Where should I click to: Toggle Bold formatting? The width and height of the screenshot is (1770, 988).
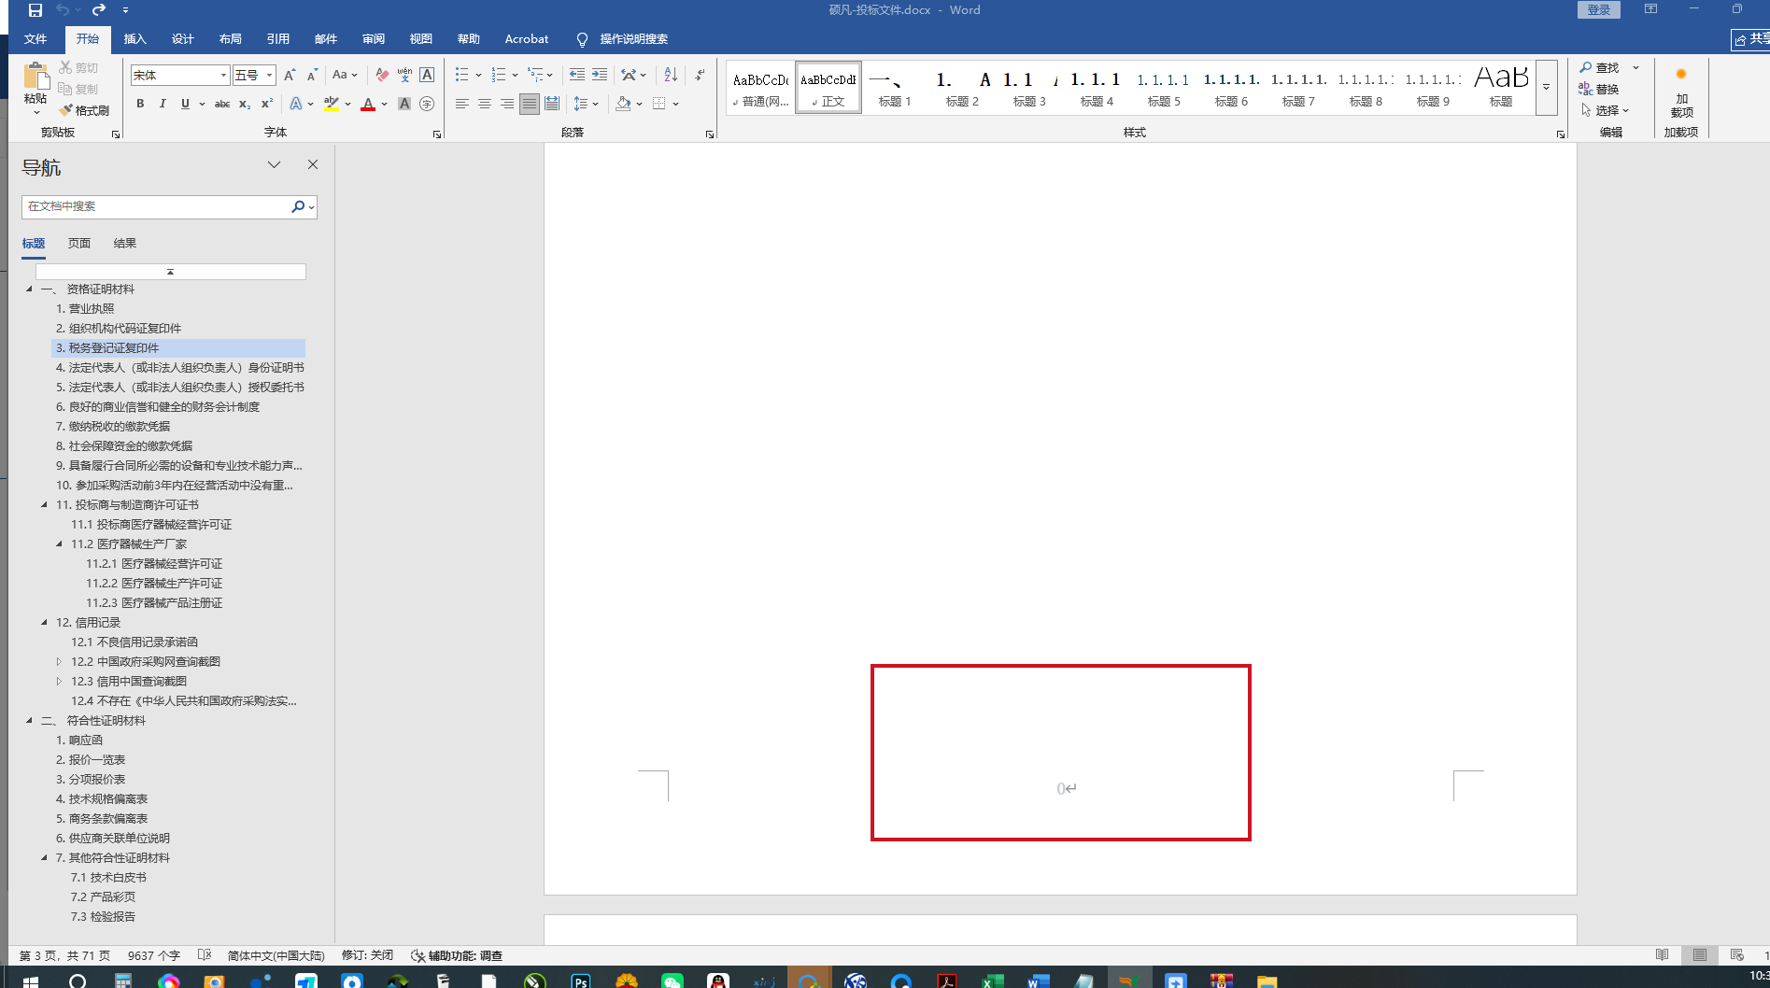pos(140,104)
